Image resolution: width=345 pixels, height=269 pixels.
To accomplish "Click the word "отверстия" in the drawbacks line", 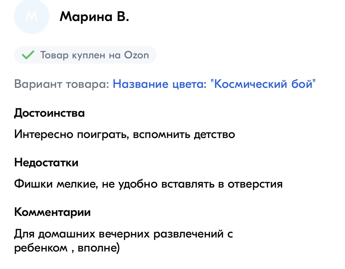I will [255, 184].
